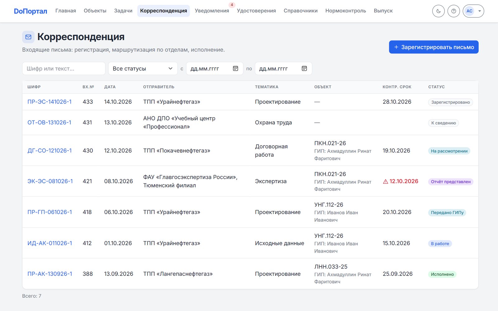Image resolution: width=498 pixels, height=311 pixels.
Task: Open letter ИД-АК-011026-1
Action: point(50,243)
